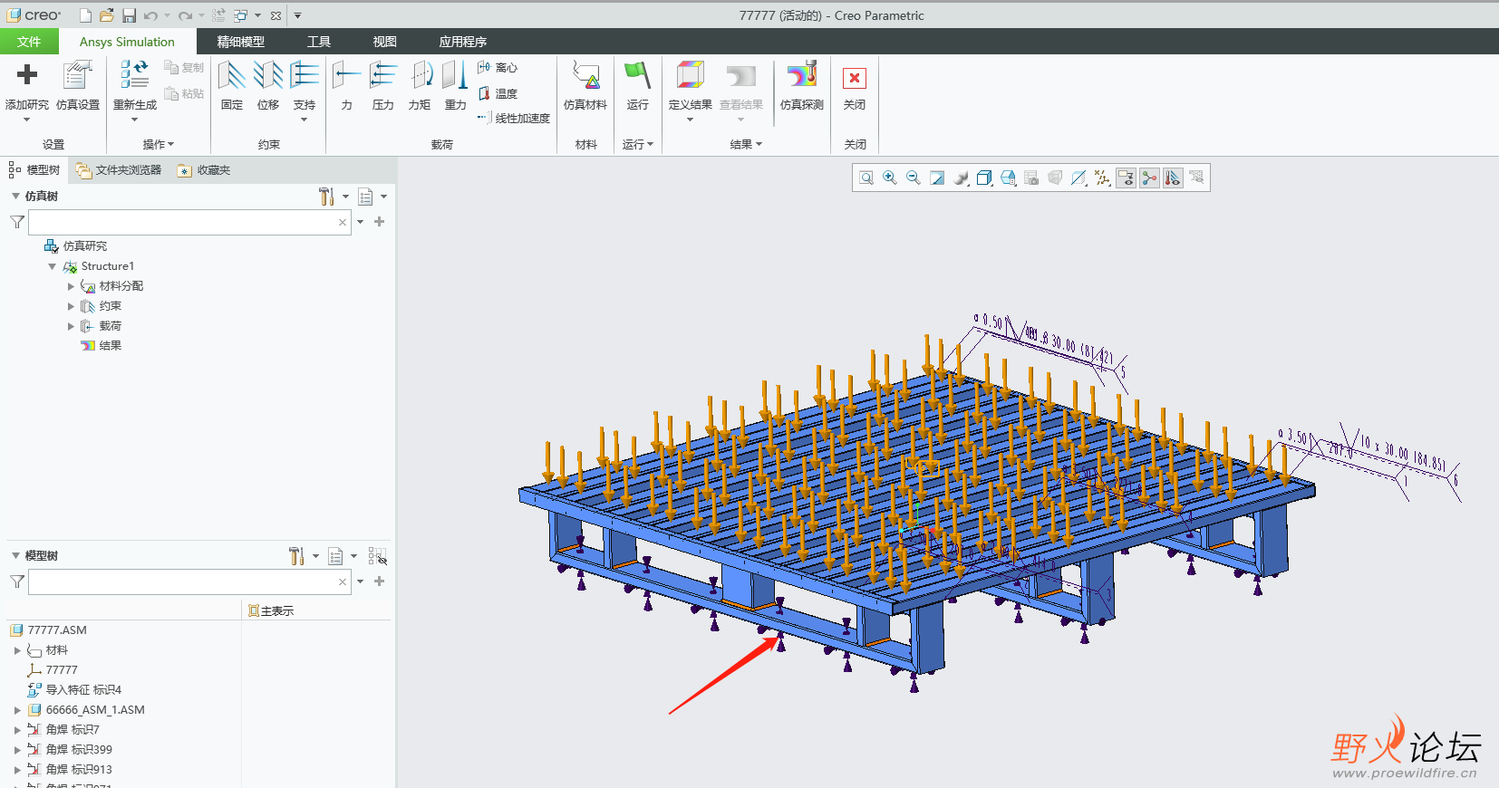Expand the Results (结果) group dropdown
This screenshot has width=1499, height=788.
(747, 144)
